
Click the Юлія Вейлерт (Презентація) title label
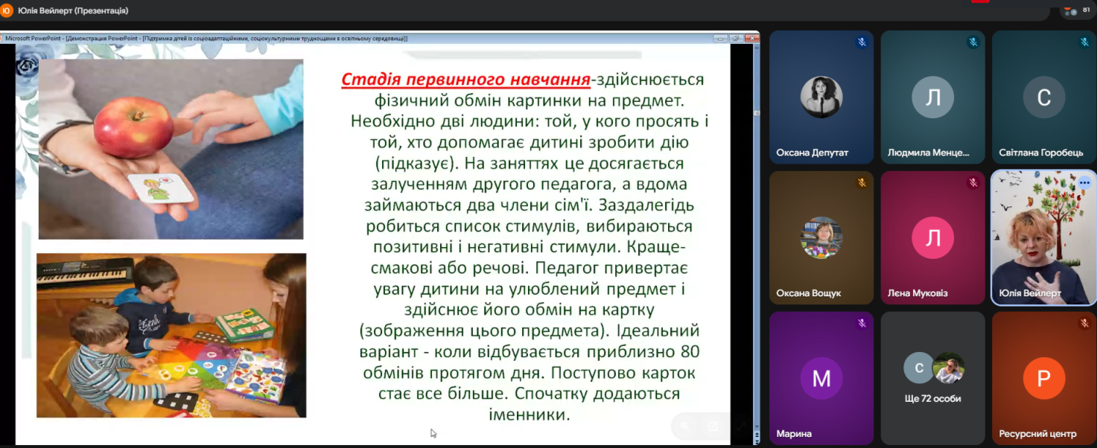[x=73, y=11]
